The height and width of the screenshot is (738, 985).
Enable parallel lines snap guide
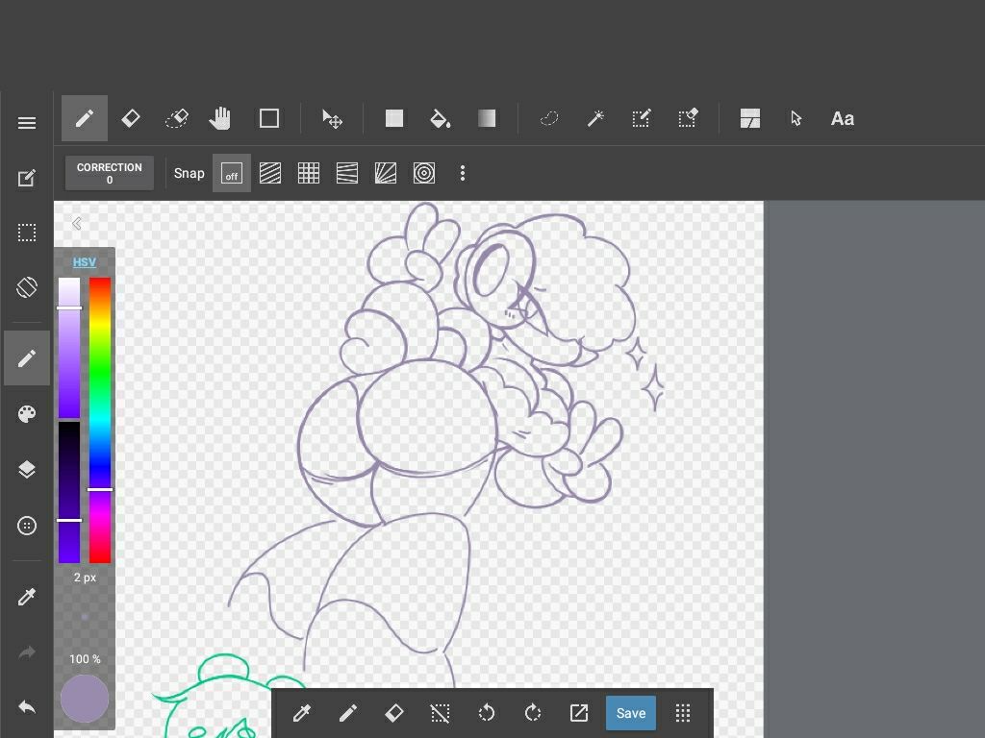(x=270, y=173)
